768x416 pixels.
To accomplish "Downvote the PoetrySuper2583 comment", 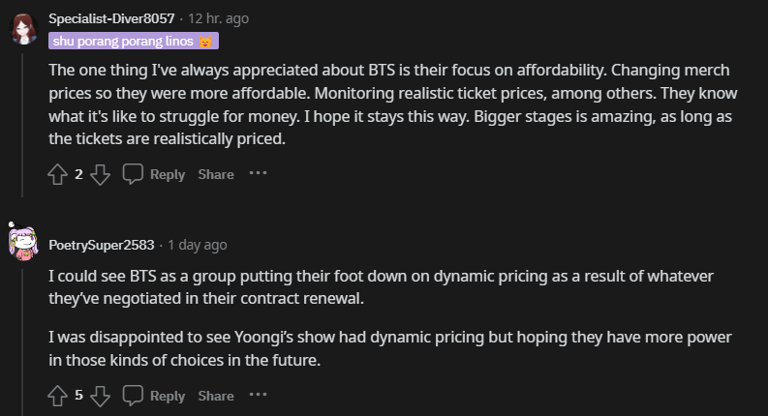I will (101, 396).
